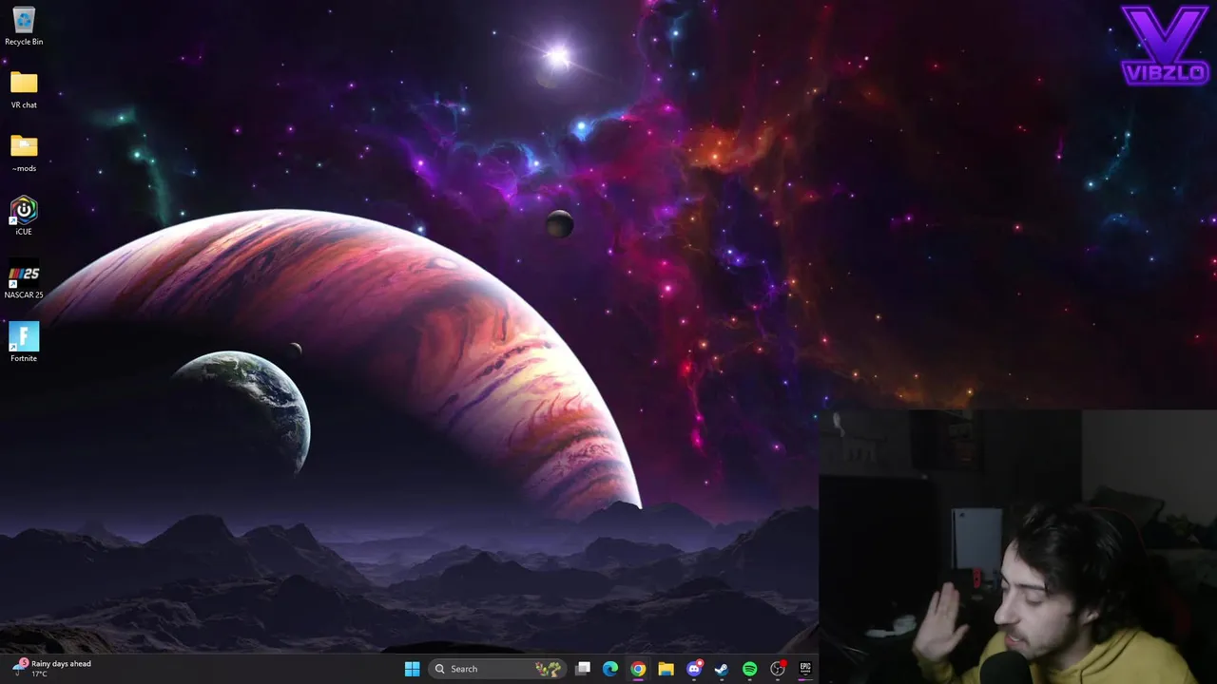The image size is (1217, 684).
Task: Open Spotify from the taskbar
Action: tap(749, 669)
